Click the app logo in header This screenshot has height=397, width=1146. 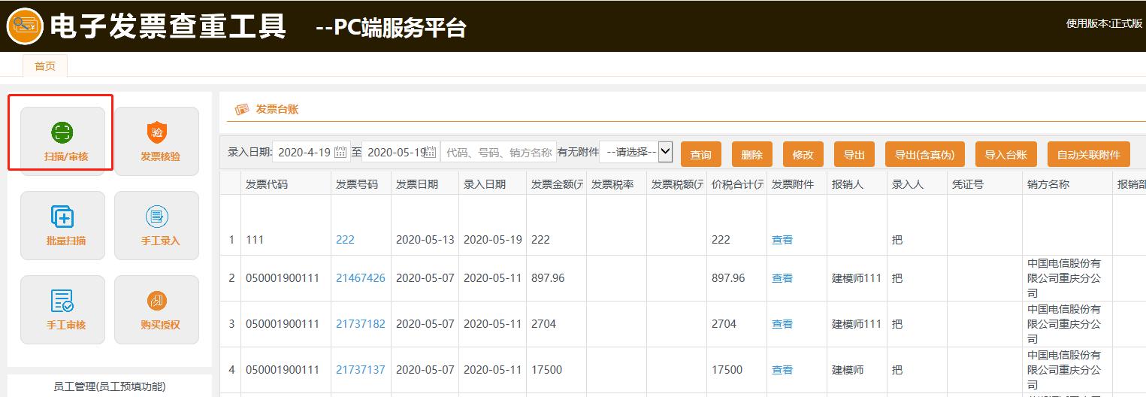point(24,26)
